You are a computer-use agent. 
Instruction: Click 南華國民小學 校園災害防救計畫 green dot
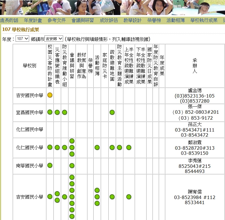[x=50, y=166]
